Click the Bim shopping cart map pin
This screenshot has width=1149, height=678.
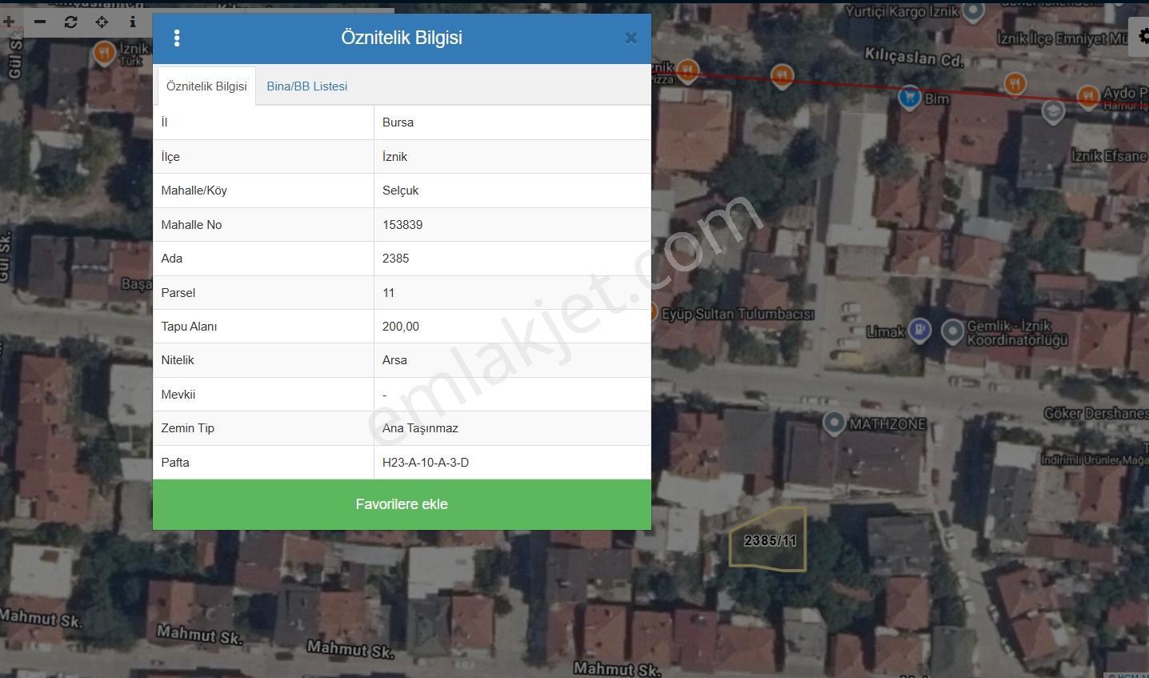pos(909,97)
